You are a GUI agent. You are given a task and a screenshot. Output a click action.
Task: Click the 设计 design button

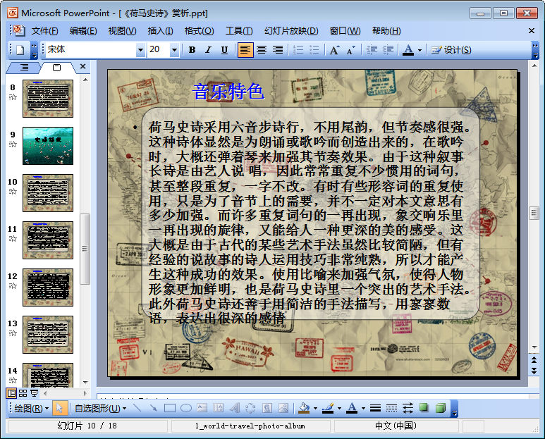pyautogui.click(x=451, y=50)
